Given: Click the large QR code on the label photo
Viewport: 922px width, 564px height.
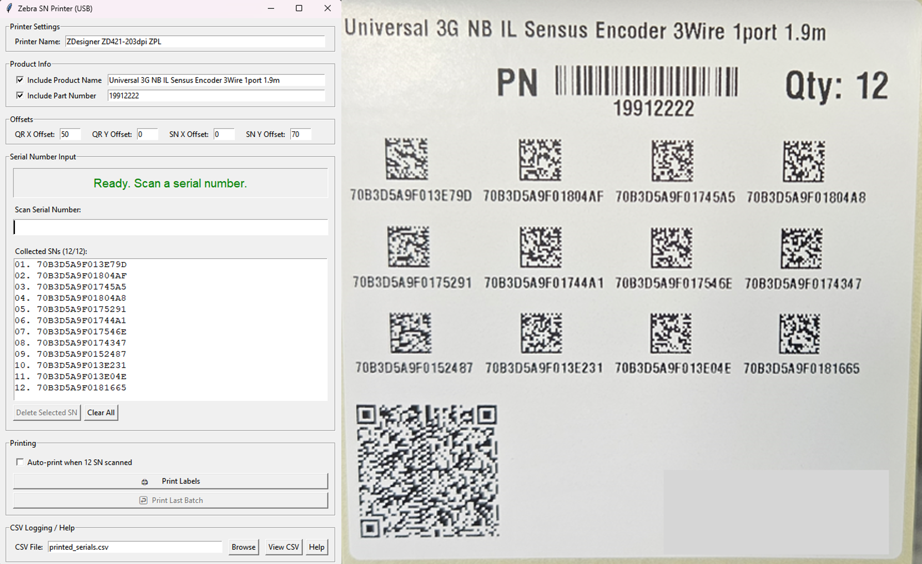Looking at the screenshot, I should (427, 471).
